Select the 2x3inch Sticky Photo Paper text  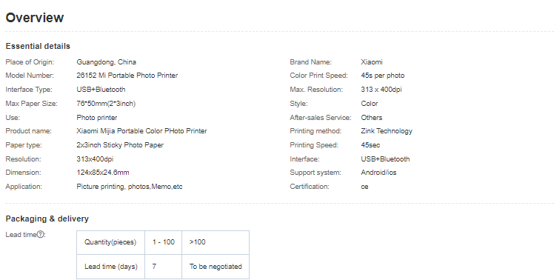click(120, 145)
